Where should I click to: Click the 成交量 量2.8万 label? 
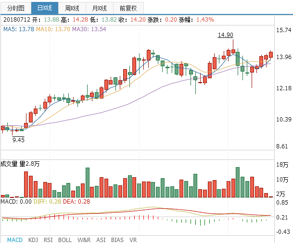tap(20, 164)
